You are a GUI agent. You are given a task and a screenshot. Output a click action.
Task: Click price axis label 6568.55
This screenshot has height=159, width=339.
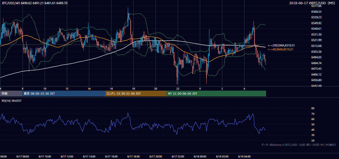(x=316, y=12)
